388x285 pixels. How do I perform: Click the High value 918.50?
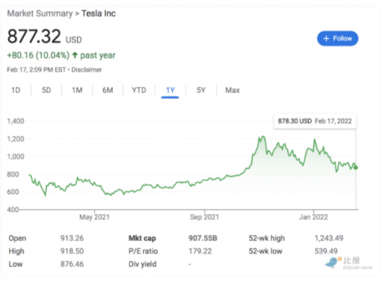72,251
